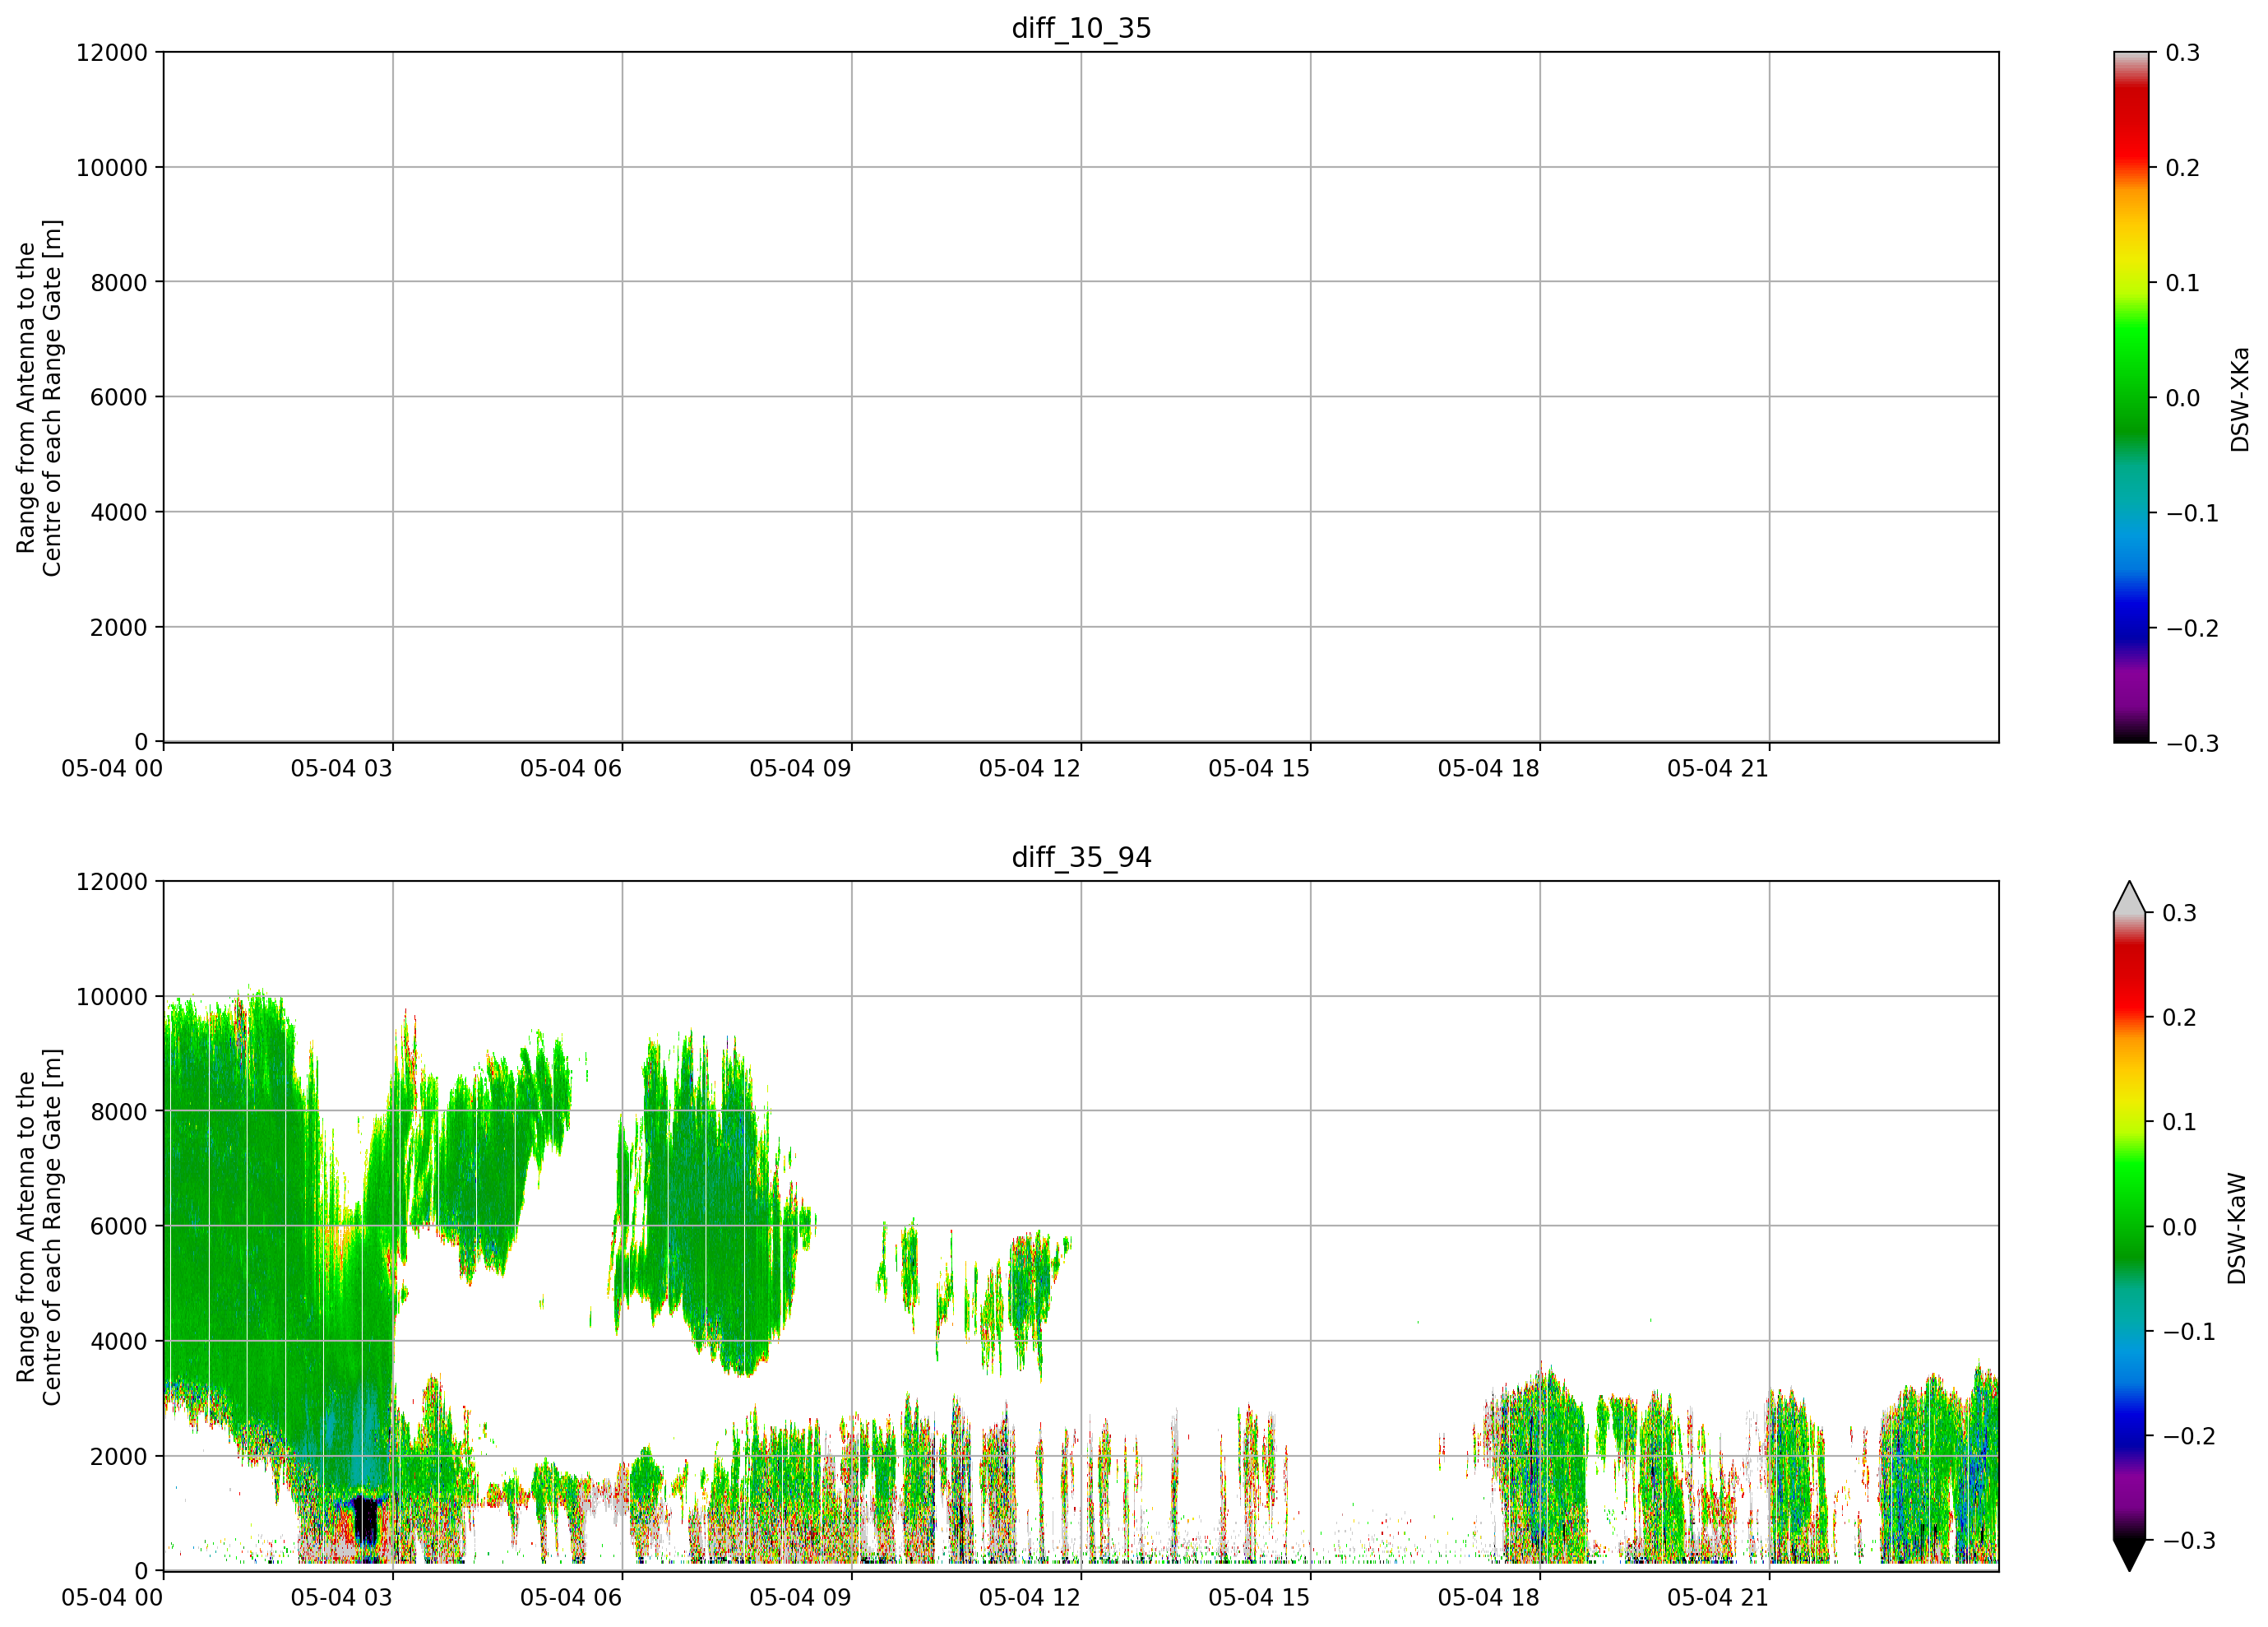
Task: Select the 8000 y-tick in diff_10_35 plot
Action: 119,283
